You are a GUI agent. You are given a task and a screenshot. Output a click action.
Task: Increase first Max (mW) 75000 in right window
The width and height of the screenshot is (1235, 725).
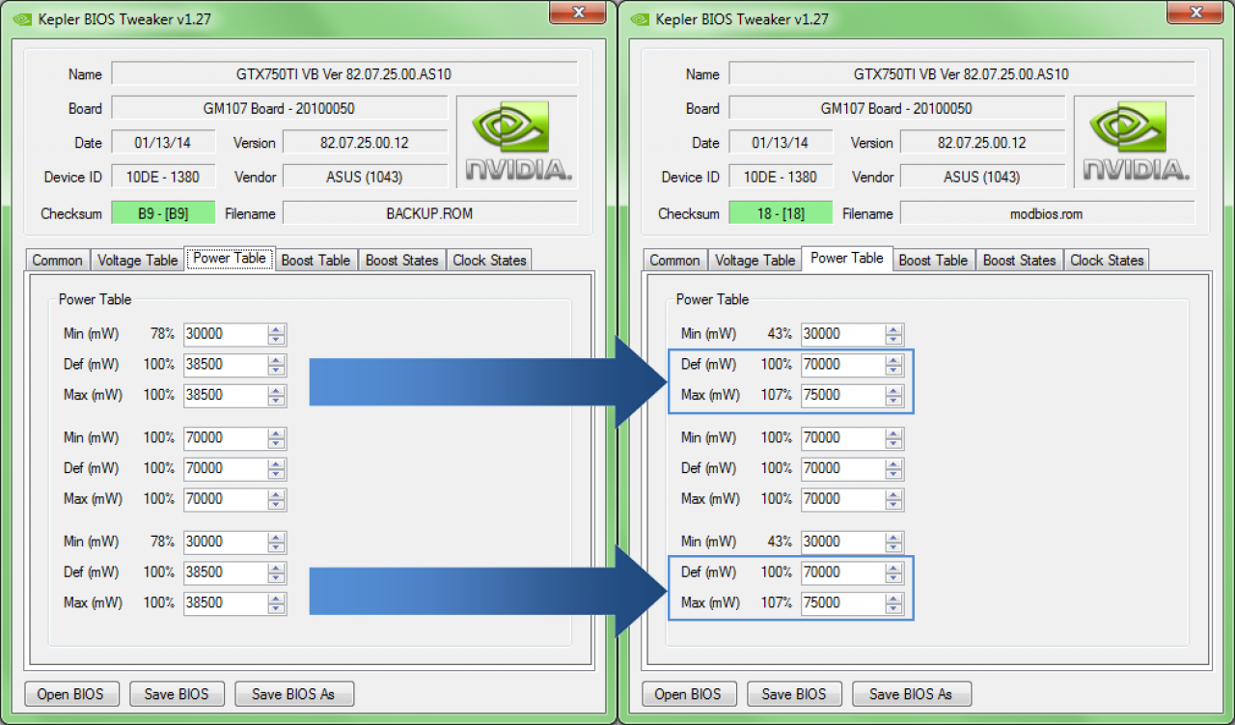pyautogui.click(x=894, y=390)
